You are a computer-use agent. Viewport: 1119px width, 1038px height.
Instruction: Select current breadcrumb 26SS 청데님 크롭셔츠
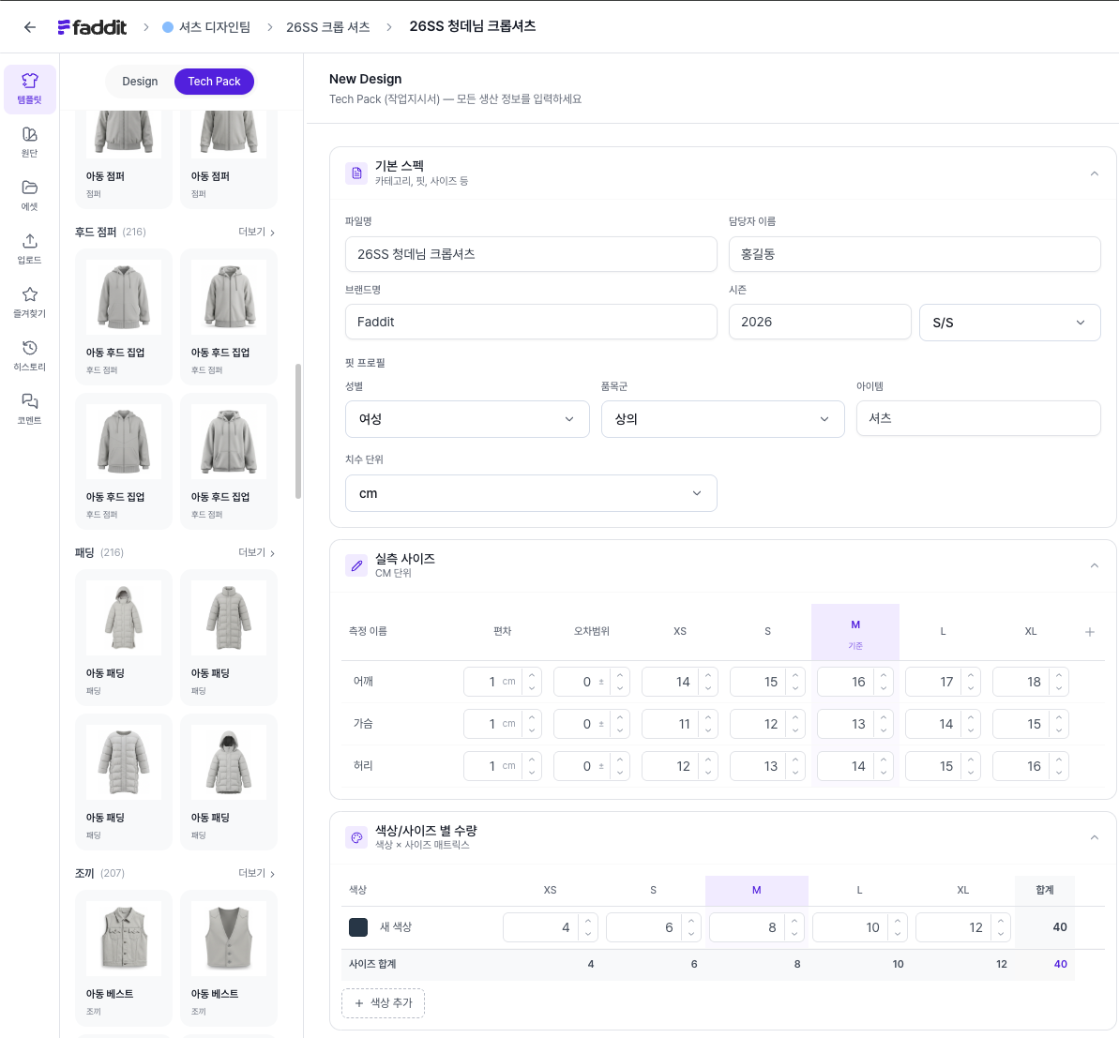click(473, 26)
